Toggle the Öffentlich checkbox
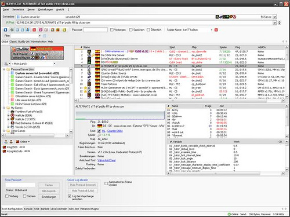Image resolution: width=290 pixels, height=217 pixels. [x=148, y=30]
